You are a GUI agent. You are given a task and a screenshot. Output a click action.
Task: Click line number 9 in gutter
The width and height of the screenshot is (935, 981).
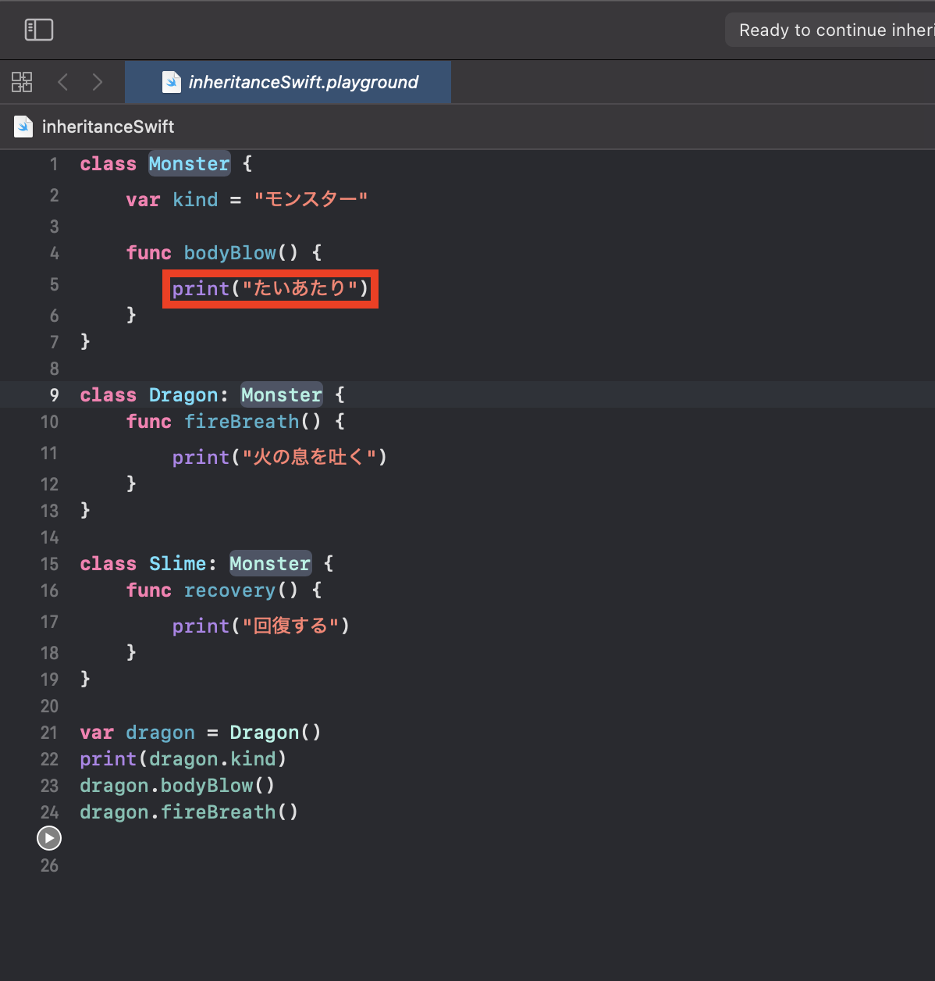coord(54,395)
